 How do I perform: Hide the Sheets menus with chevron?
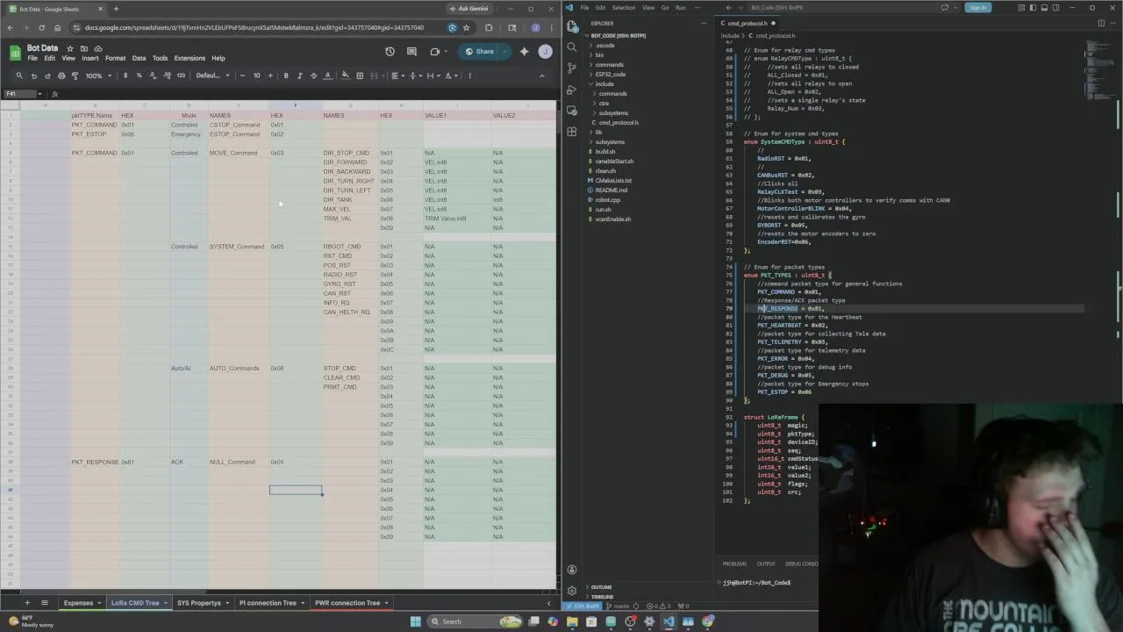[541, 75]
